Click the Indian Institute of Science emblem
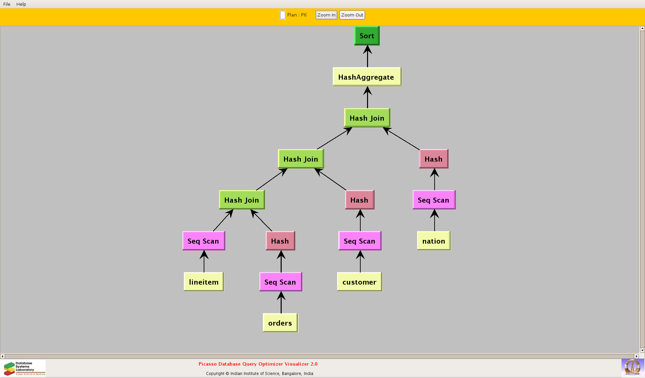Image resolution: width=645 pixels, height=378 pixels. 632,367
